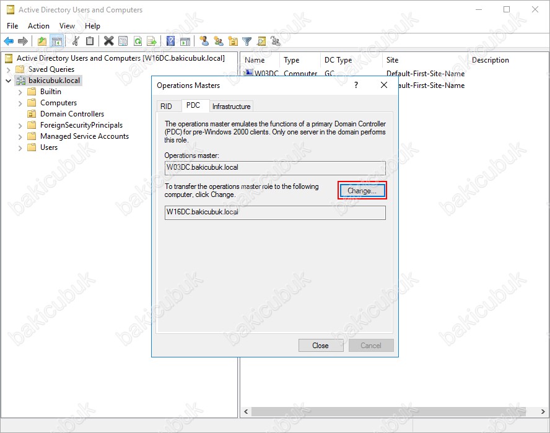Select the Computers container
Viewport: 550px width, 433px height.
pyautogui.click(x=59, y=103)
